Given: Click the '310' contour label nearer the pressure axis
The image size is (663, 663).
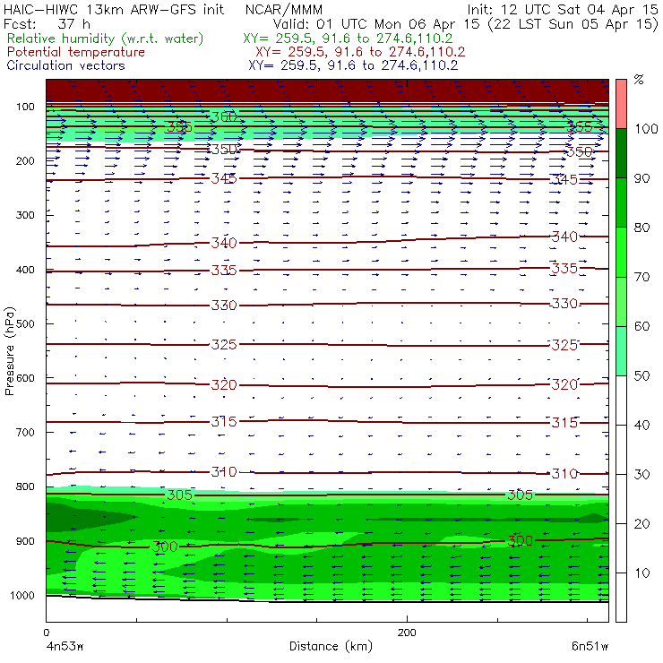Looking at the screenshot, I should coord(224,471).
